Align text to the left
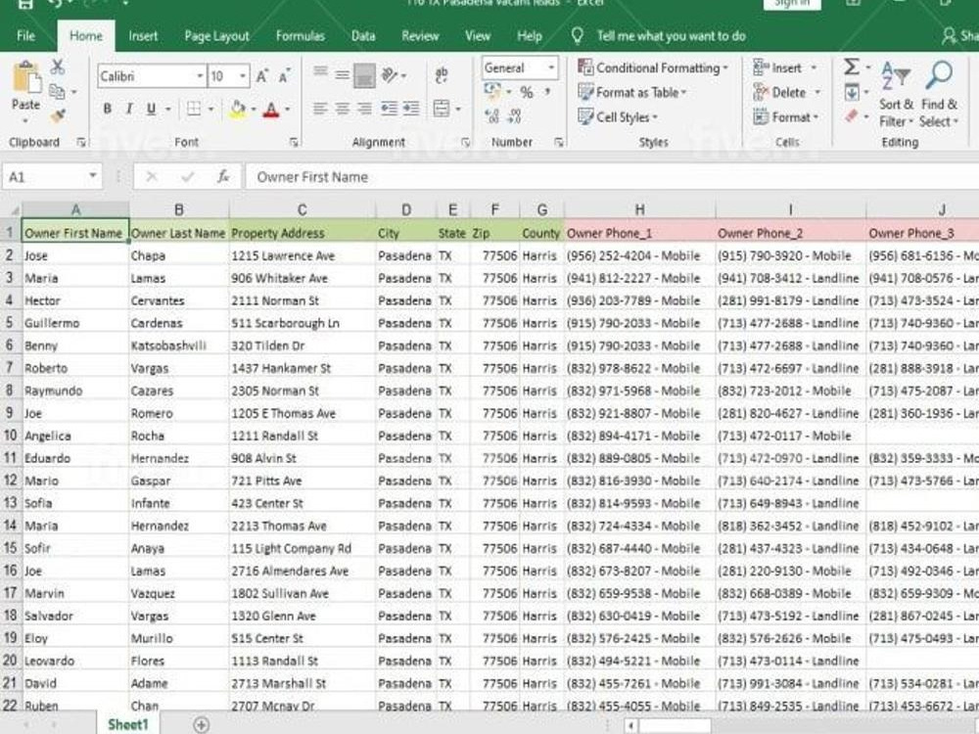The image size is (979, 734). (320, 109)
